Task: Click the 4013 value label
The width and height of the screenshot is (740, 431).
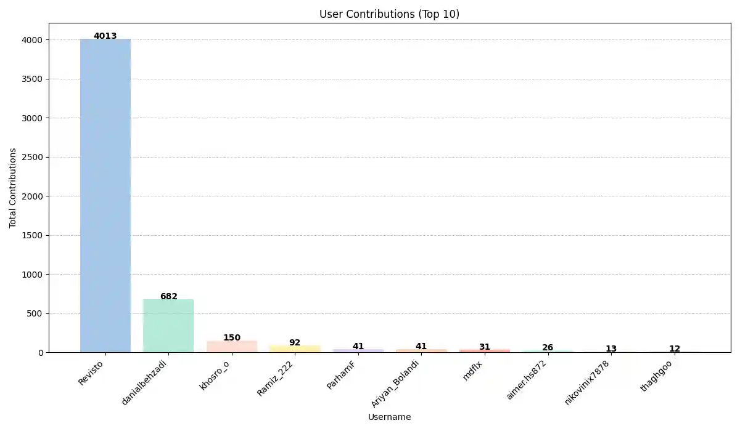Action: [x=105, y=36]
